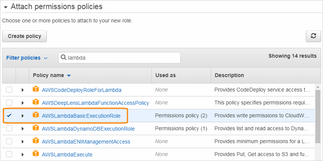
Task: Click the policy icon beside AWSLambdaDynamoDBExecutionRole
Action: coord(36,128)
